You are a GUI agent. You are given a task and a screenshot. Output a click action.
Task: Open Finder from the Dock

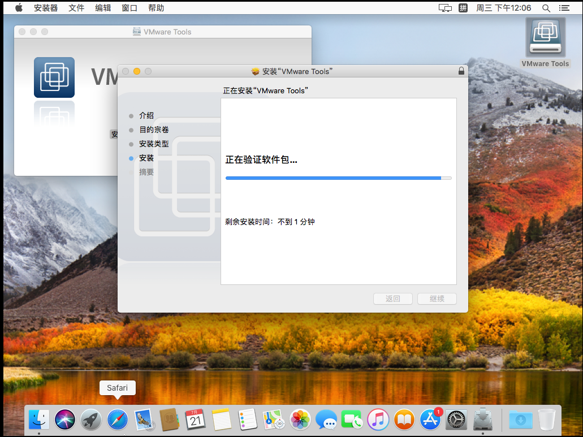39,419
